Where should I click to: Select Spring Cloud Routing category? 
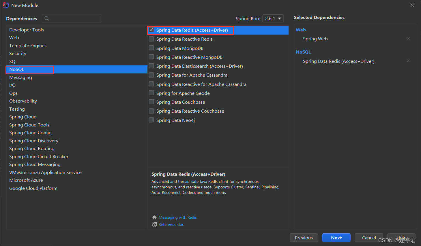77,149
